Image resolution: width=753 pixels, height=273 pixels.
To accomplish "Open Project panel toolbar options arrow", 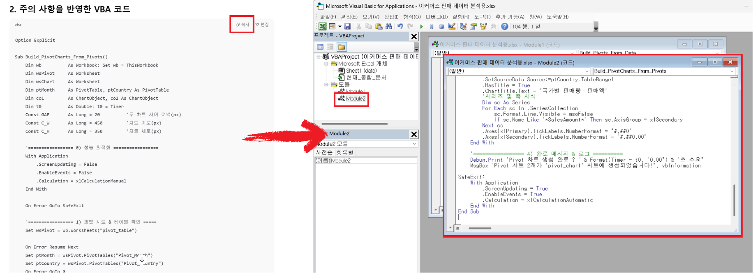I will 416,48.
